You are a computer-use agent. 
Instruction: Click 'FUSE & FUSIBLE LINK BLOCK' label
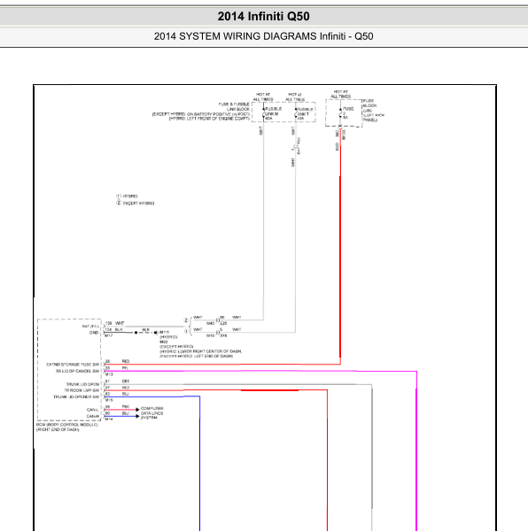pos(234,107)
